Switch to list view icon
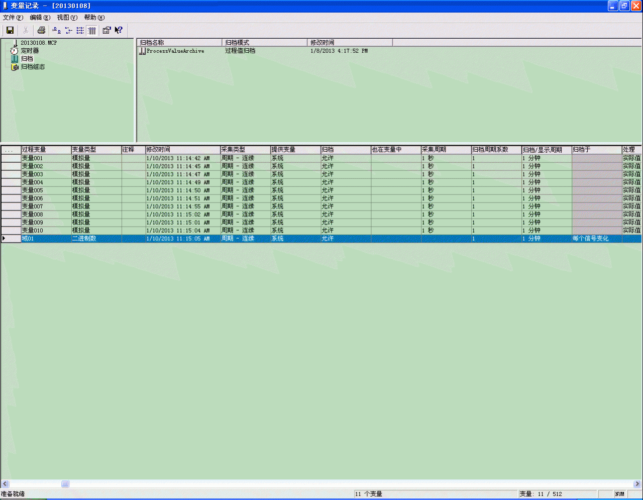 [80, 30]
